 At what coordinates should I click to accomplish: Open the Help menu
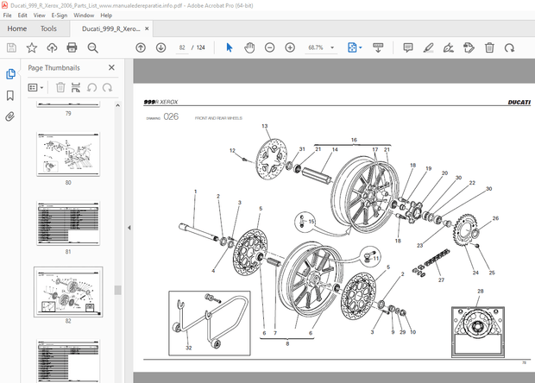click(106, 16)
